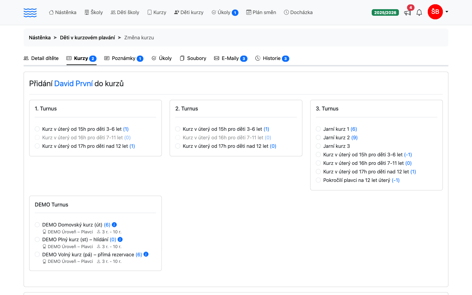
Task: Open Děti školy in the navigation
Action: click(125, 12)
